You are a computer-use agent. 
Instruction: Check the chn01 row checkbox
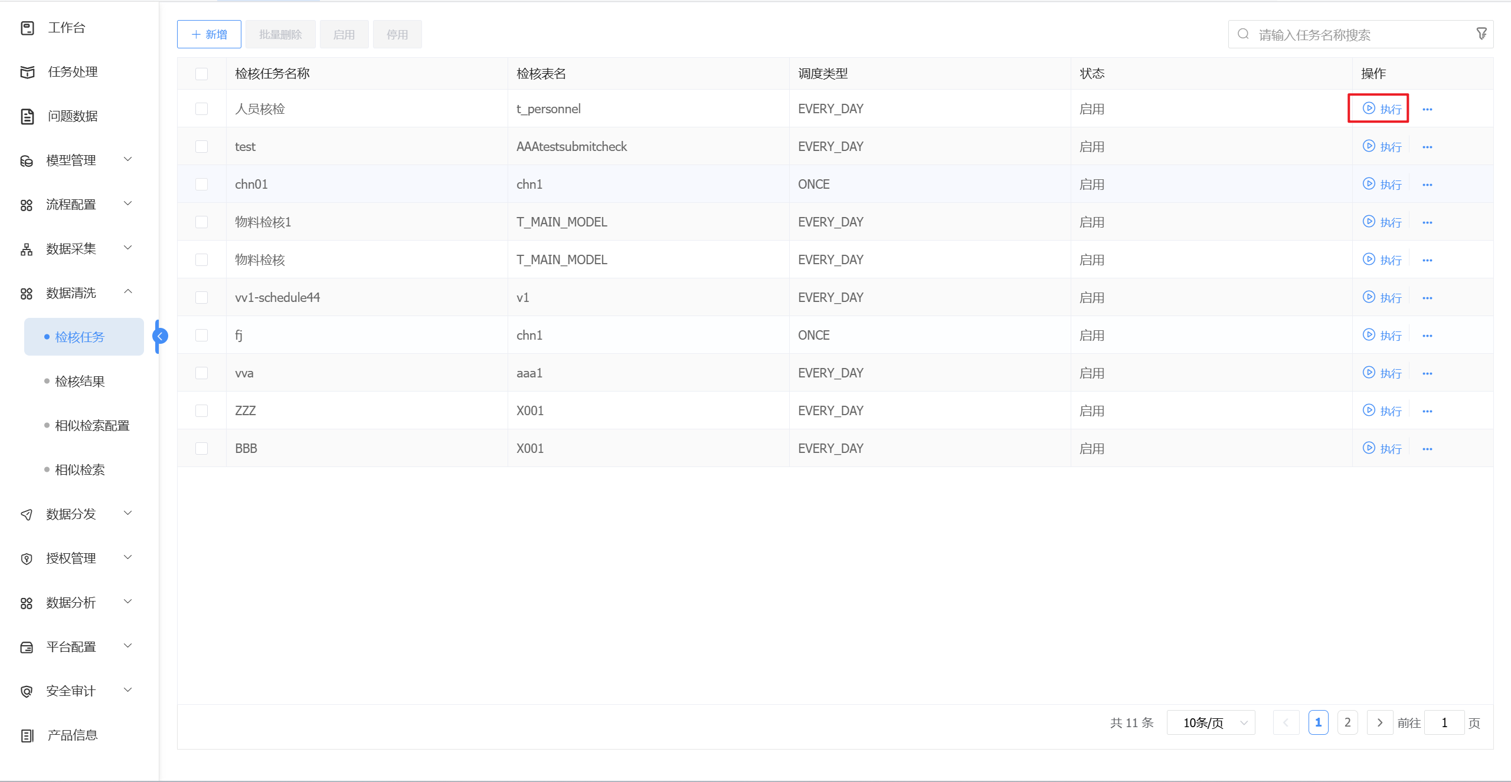tap(201, 185)
